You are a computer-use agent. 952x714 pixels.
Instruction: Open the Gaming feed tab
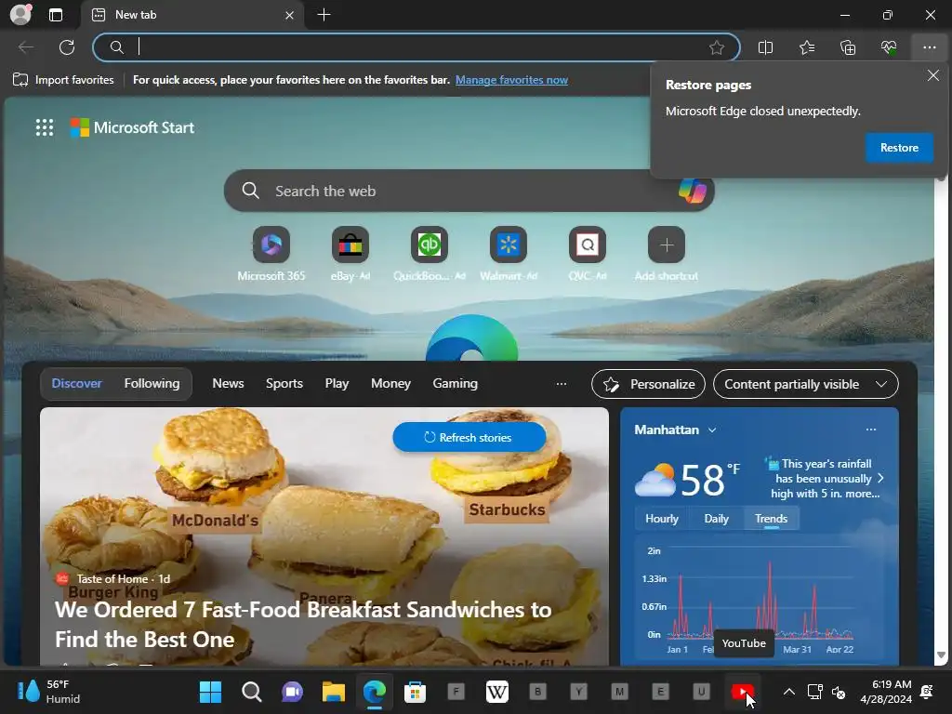[x=455, y=383]
